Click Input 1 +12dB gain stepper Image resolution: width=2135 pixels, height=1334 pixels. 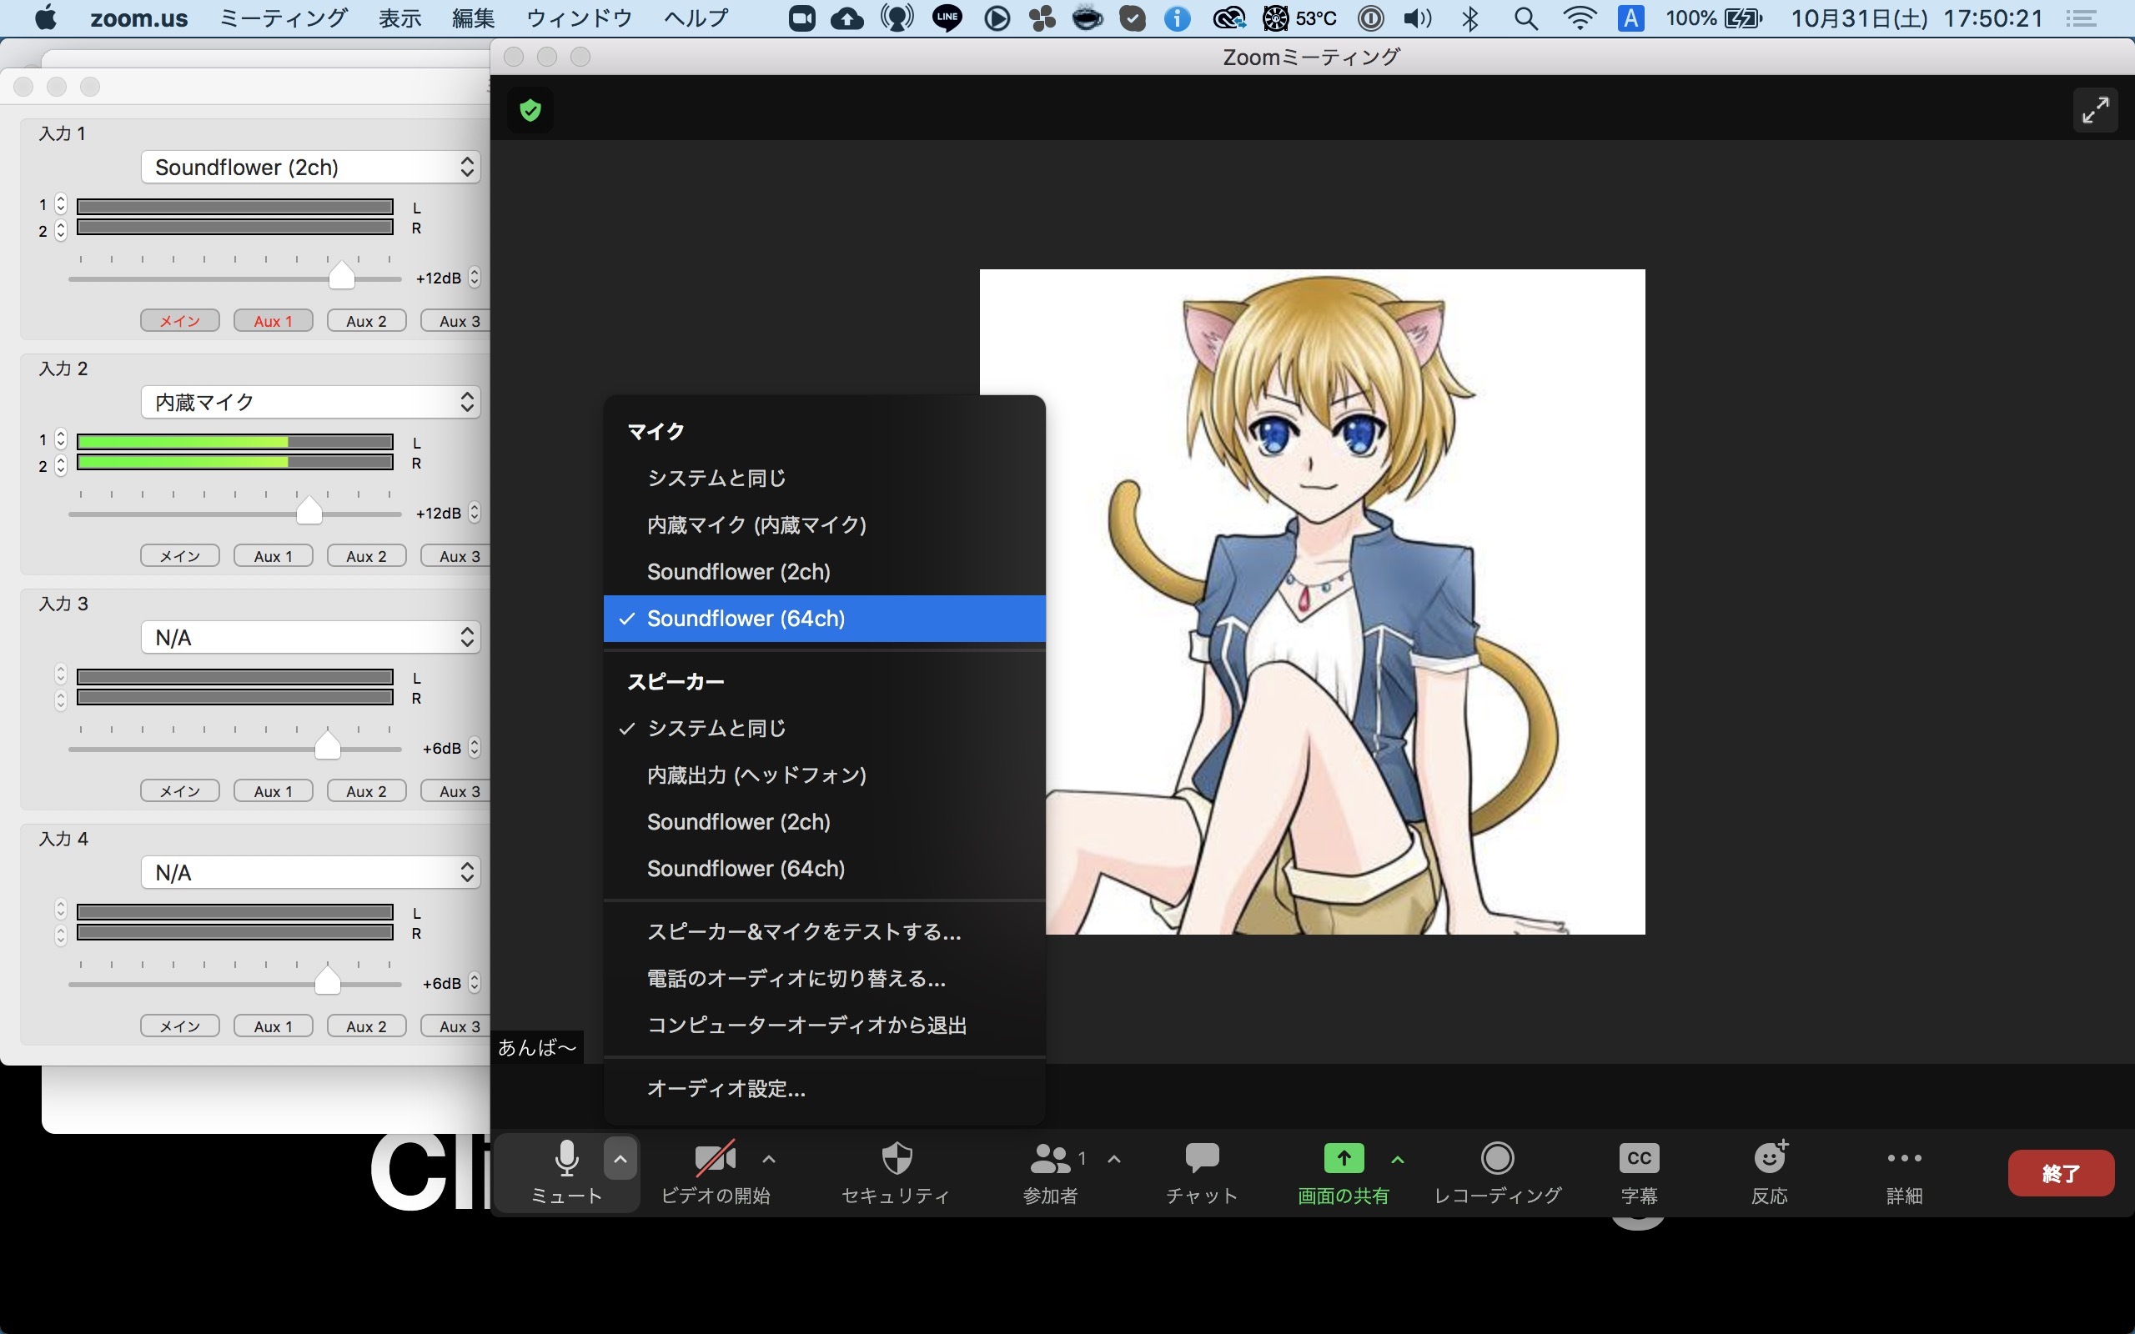point(475,277)
